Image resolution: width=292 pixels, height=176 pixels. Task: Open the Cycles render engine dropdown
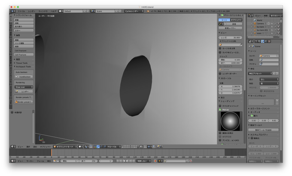(134, 11)
